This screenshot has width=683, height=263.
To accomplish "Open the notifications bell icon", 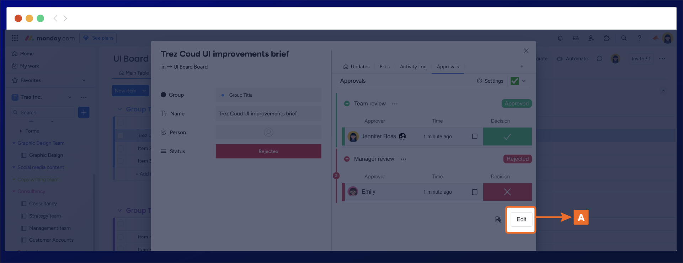I will tap(560, 38).
